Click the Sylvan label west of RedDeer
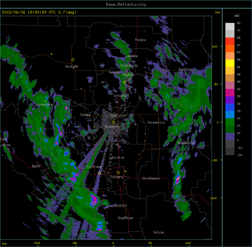The image size is (252, 247). (114, 72)
